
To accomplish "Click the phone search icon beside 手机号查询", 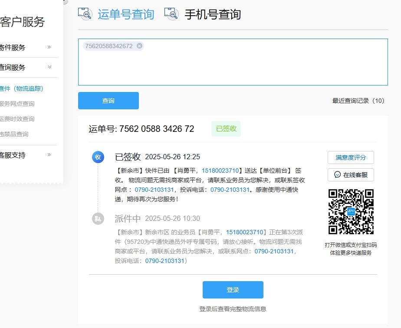I will tap(171, 13).
